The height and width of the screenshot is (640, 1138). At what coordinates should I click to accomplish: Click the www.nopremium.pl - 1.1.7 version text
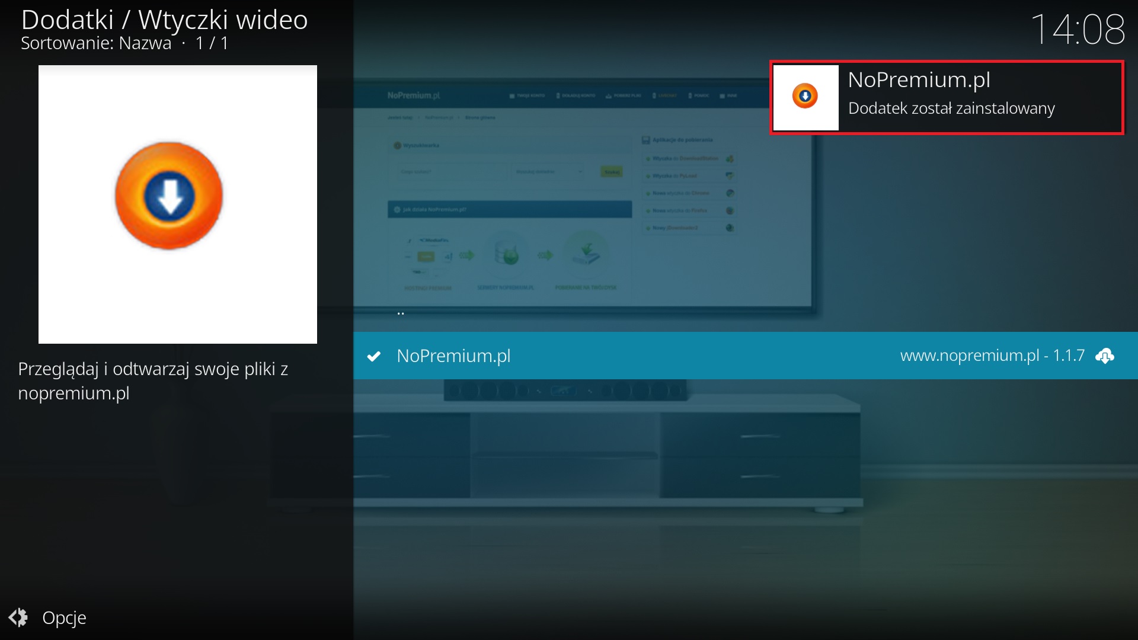coord(992,356)
